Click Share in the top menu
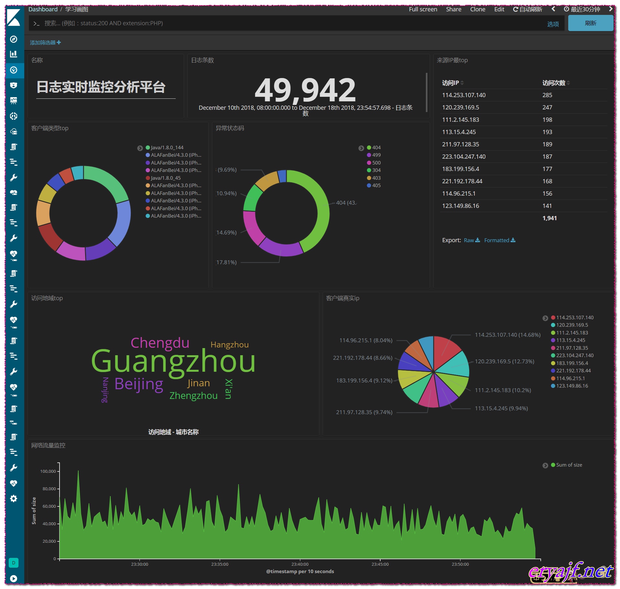Image resolution: width=620 pixels, height=589 pixels. tap(453, 9)
